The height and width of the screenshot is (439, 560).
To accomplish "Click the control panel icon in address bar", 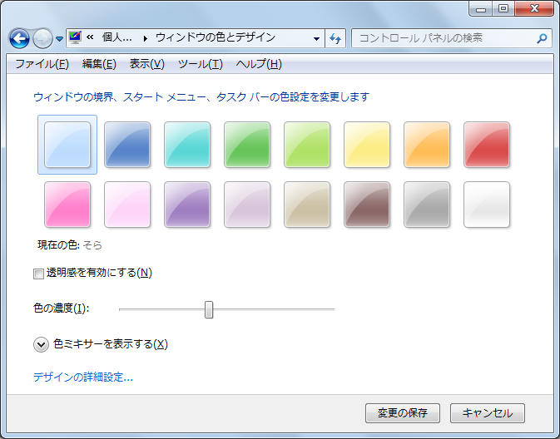I will tap(75, 37).
